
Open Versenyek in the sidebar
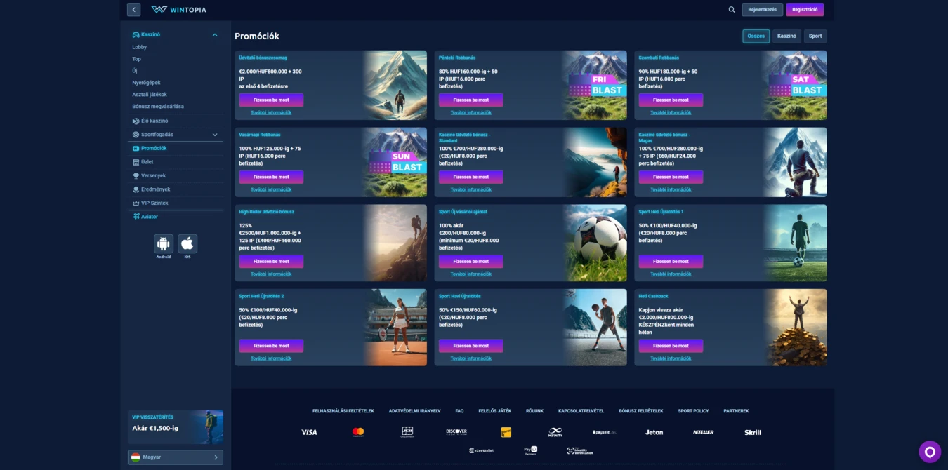pos(153,176)
